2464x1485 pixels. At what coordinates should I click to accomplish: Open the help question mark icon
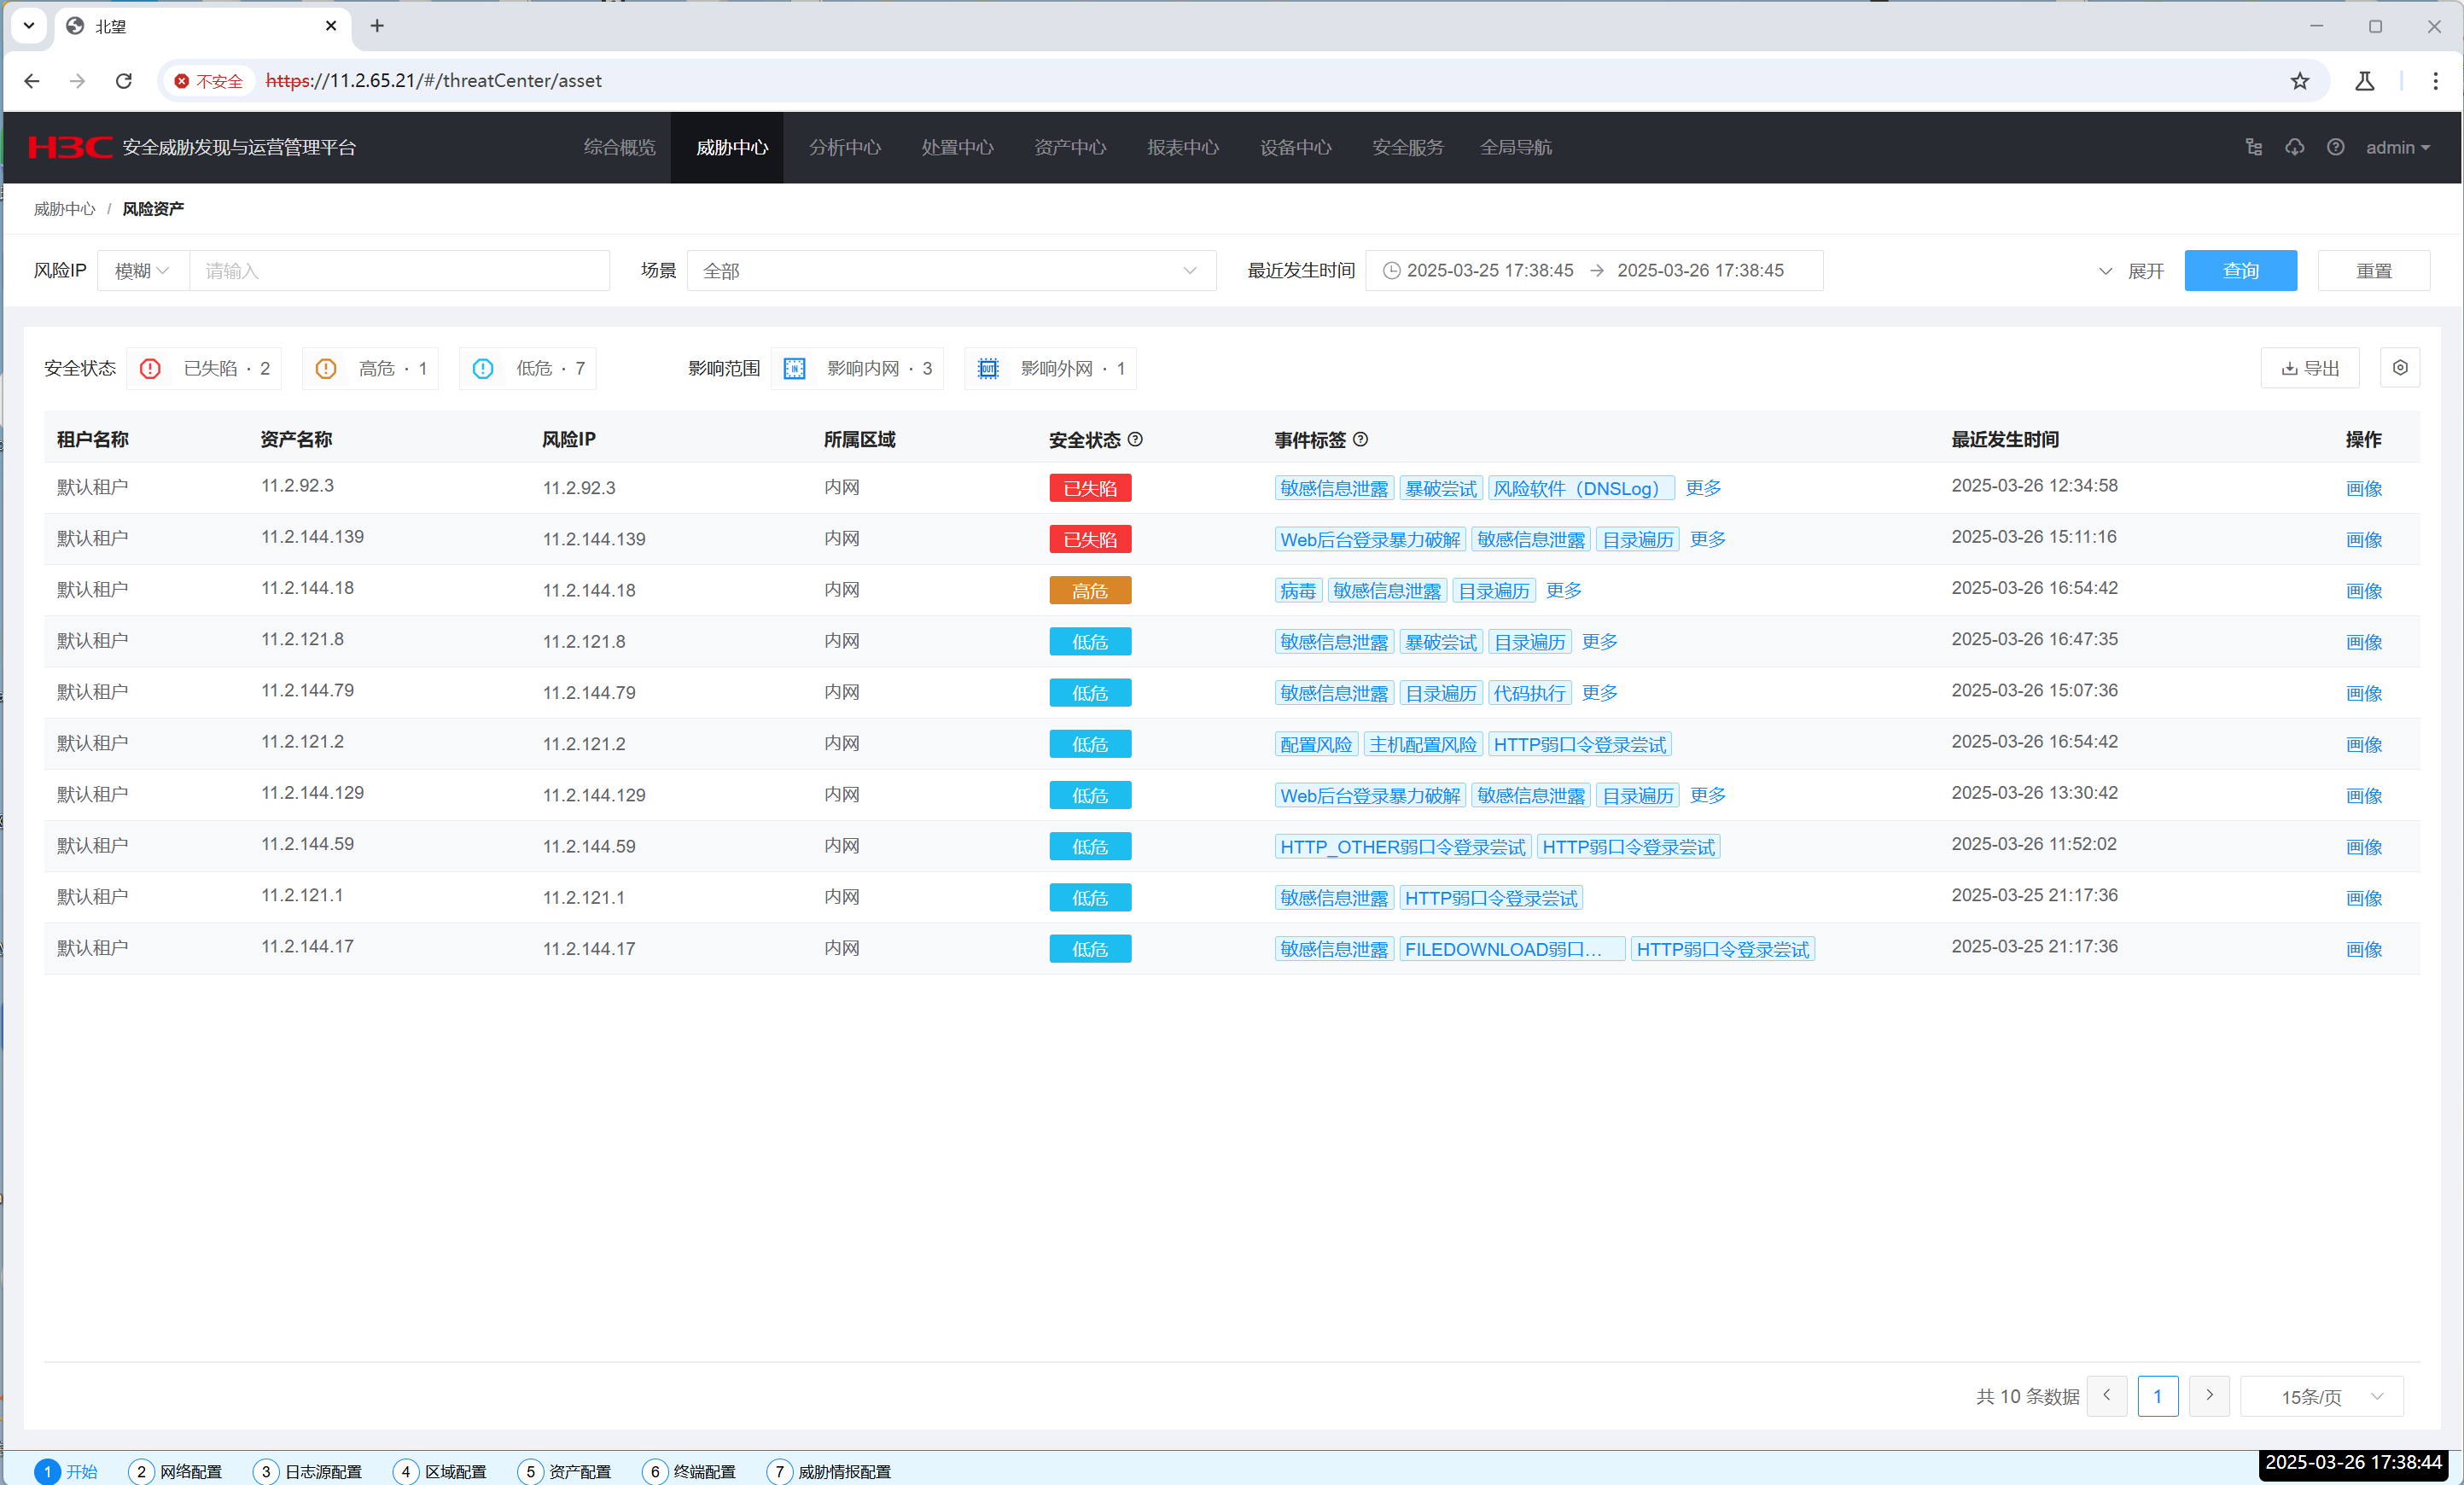point(2335,147)
